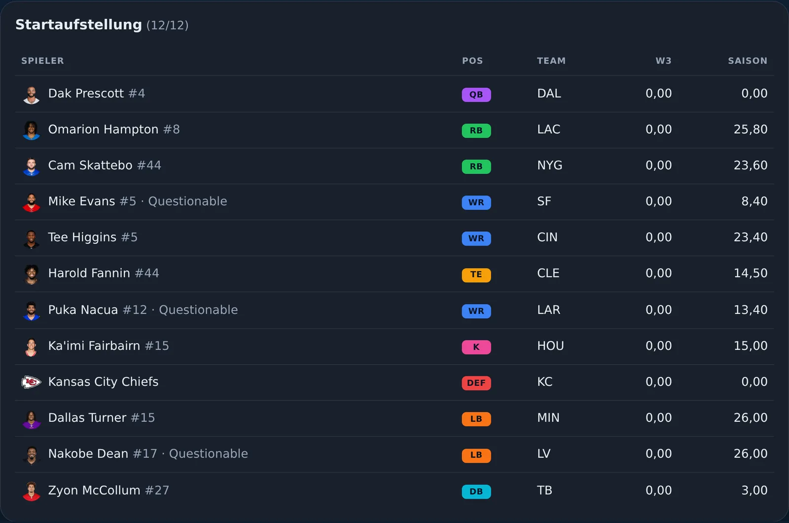Open Harold Fannin #44 player name
The width and height of the screenshot is (789, 523).
(x=104, y=273)
